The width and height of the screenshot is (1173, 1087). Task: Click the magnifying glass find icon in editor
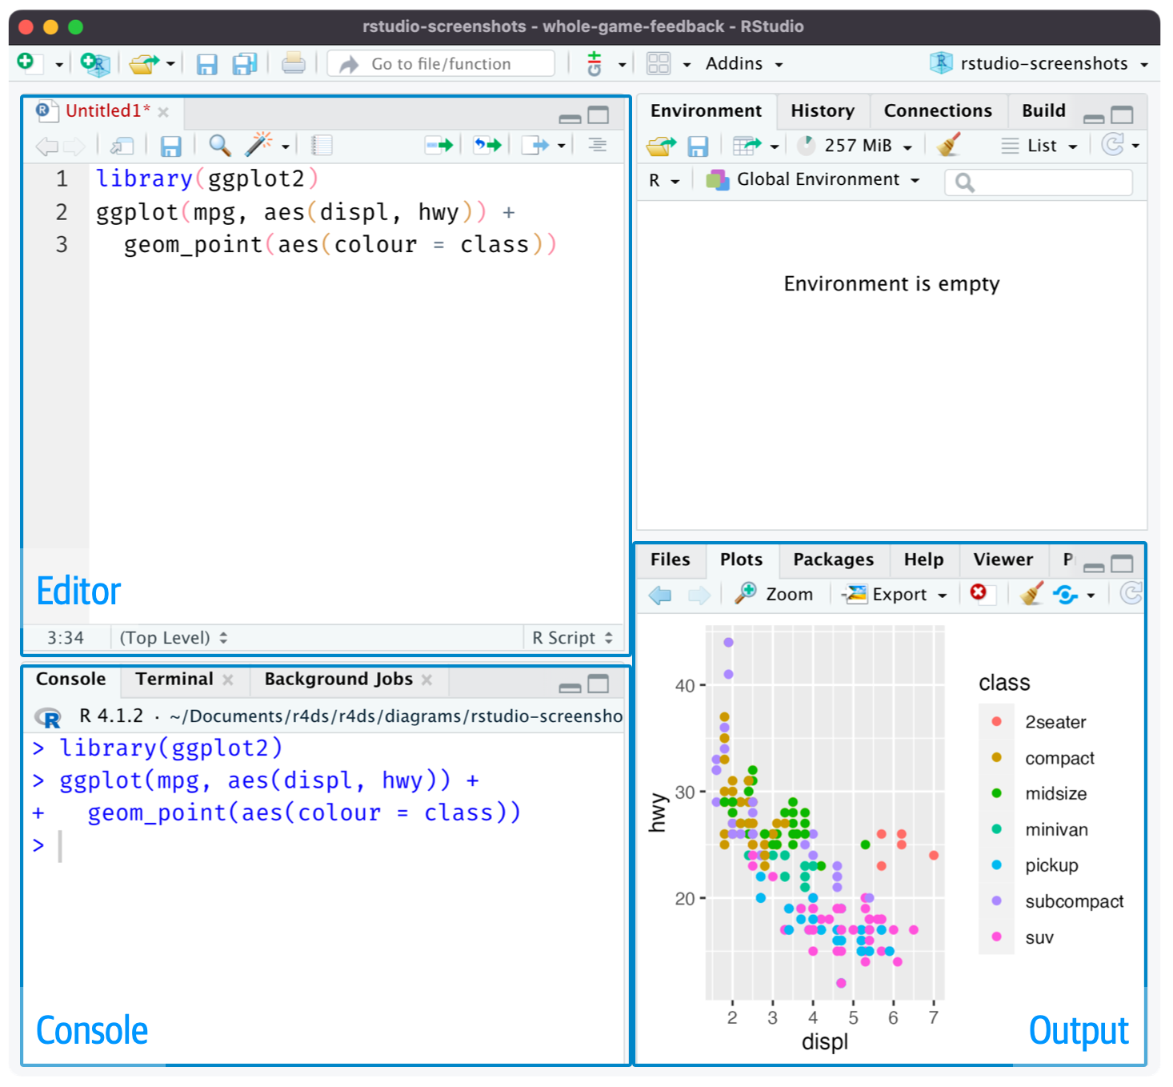pos(219,145)
